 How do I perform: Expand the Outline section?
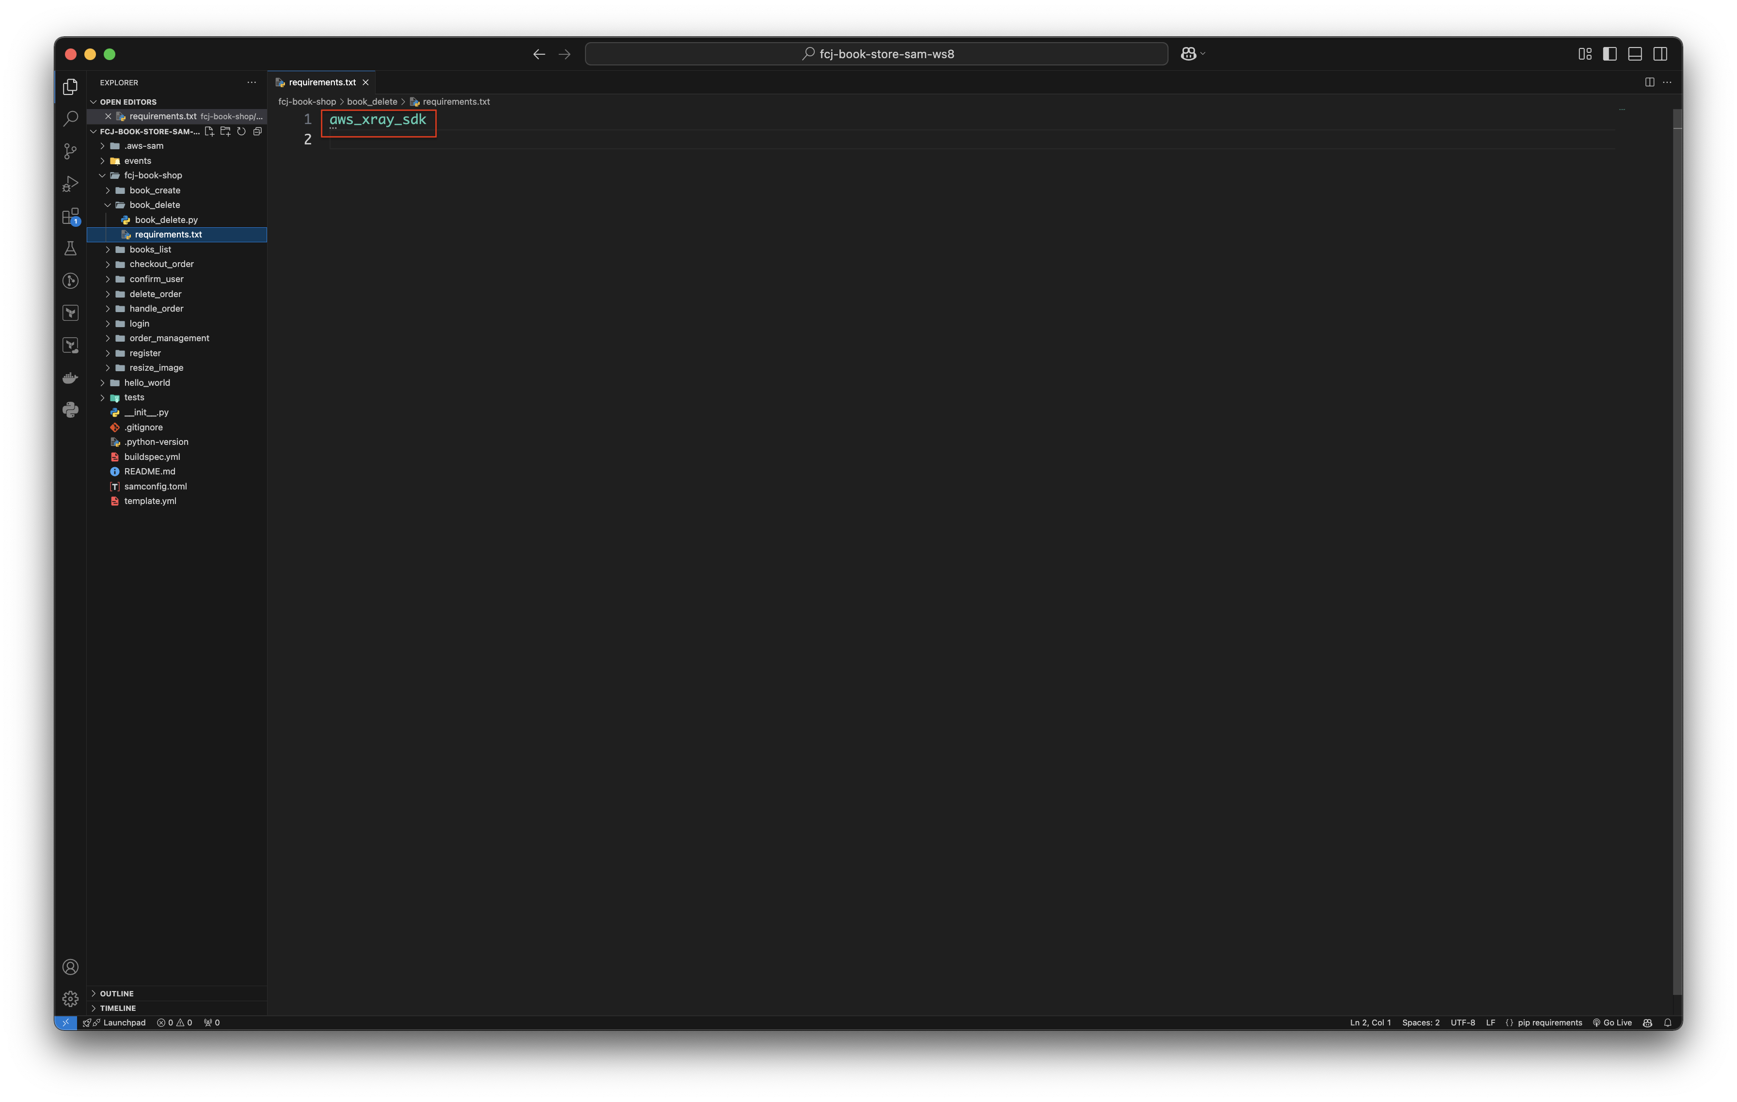pyautogui.click(x=93, y=993)
